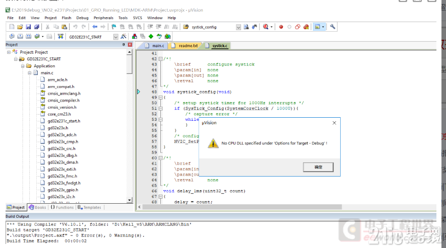
Task: Collapse the Application group node
Action: coord(23,66)
